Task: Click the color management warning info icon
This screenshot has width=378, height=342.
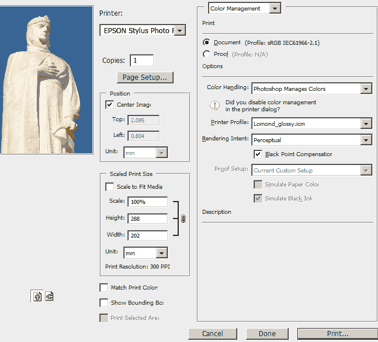Action: tap(214, 105)
